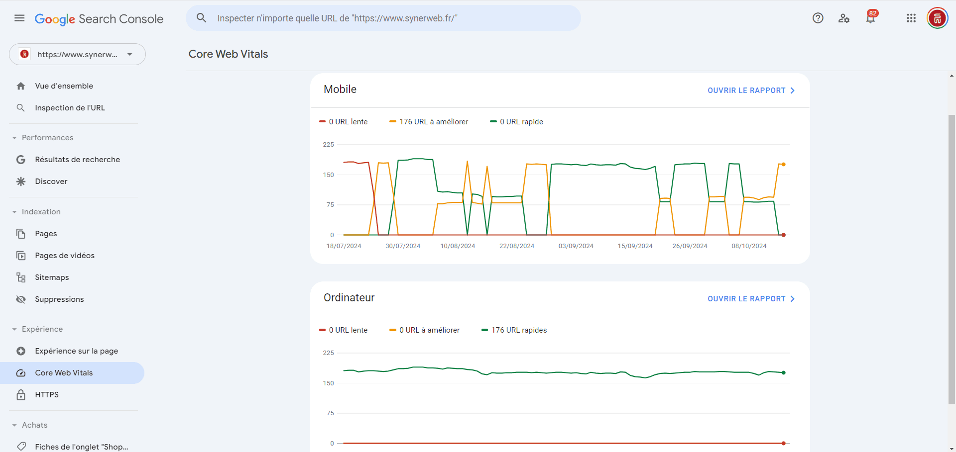Click the site favicon in property selector
Screen dimensions: 956x452
(x=24, y=54)
